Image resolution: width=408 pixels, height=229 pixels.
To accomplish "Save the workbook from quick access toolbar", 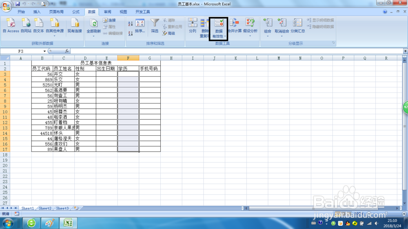I will 18,4.
